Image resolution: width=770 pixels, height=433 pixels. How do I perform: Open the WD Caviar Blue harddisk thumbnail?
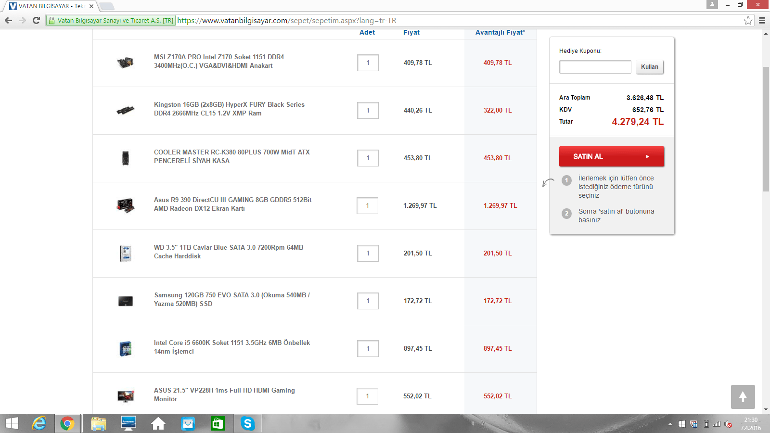[x=125, y=253]
